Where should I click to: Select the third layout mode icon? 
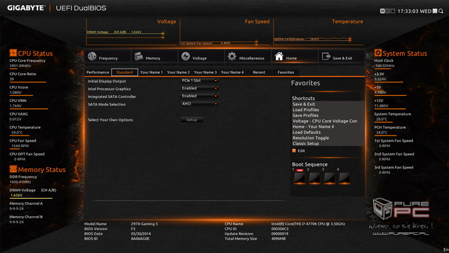coord(393,11)
